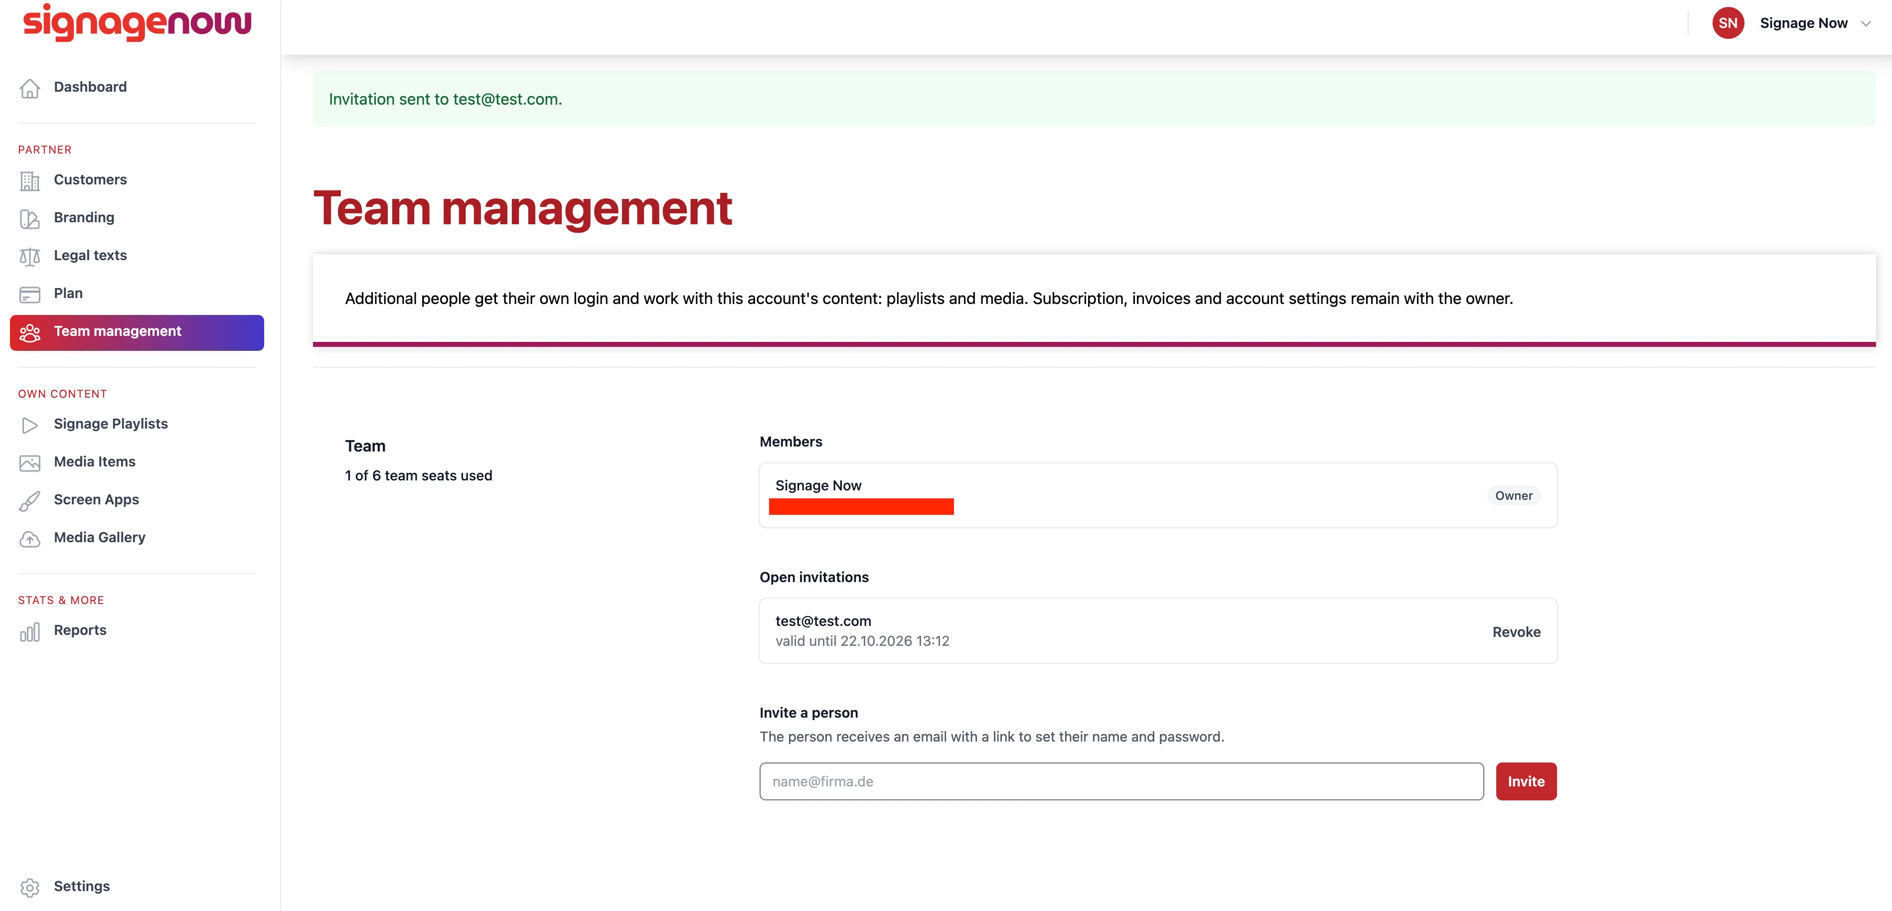Click the Customers building icon
The height and width of the screenshot is (911, 1892).
(x=29, y=181)
